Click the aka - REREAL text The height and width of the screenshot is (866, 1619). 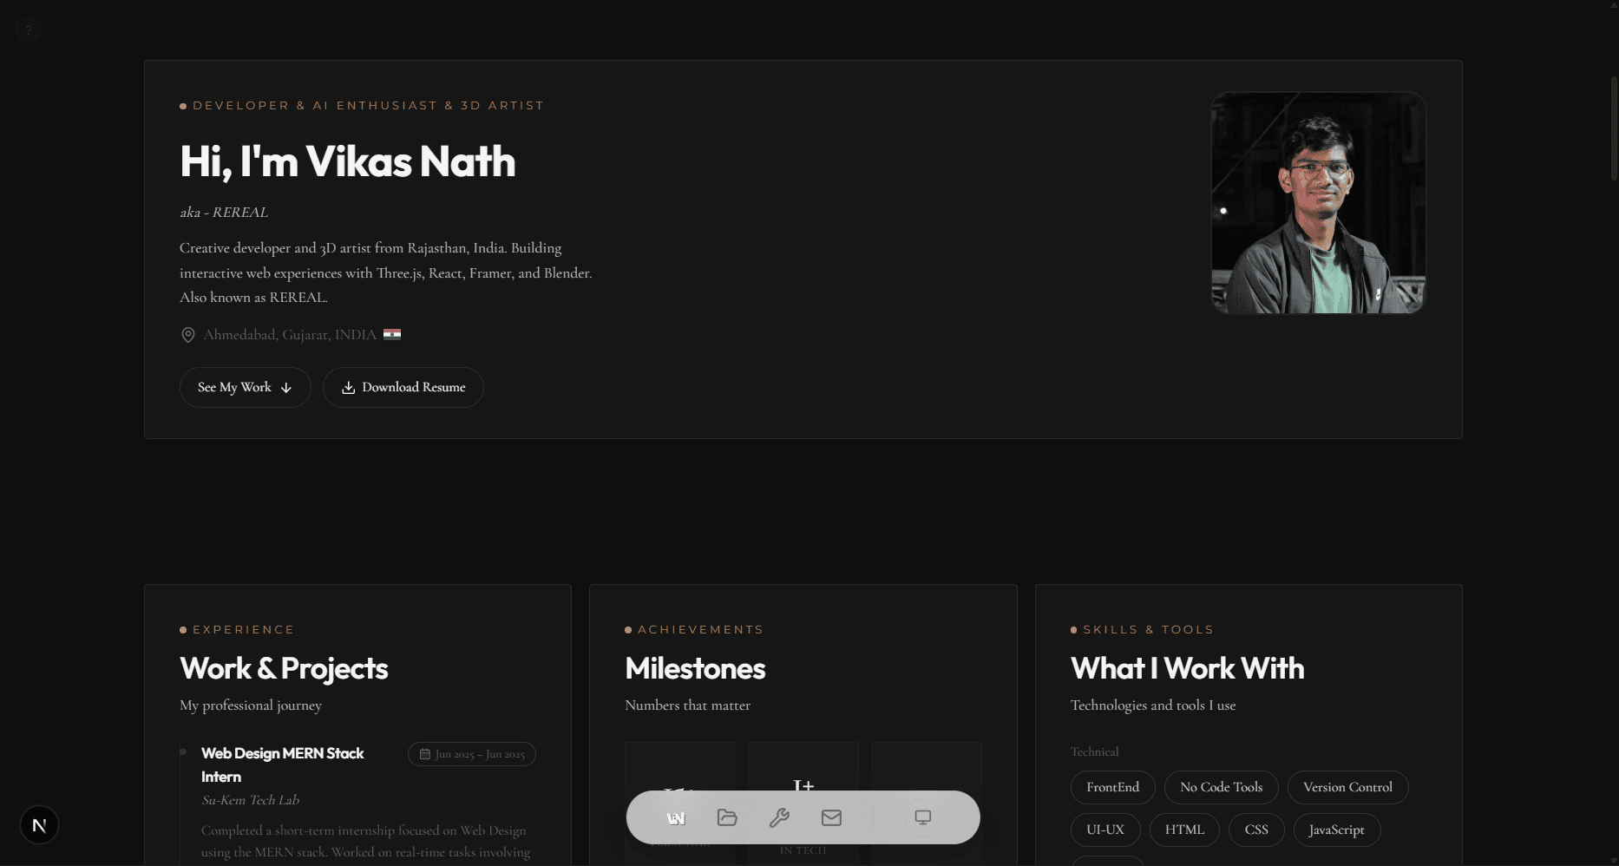tap(224, 212)
